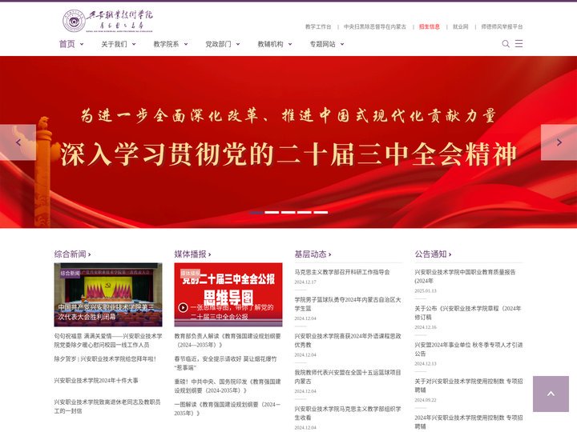Screen dimensions: 577x432
Task: Open notice 兴安盟2024年事业单位 秋冬季专项人才引进
Action: (469, 350)
